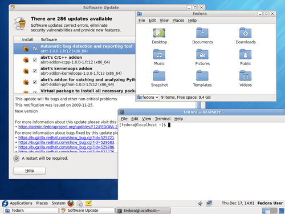Open the Documents folder in file manager

pyautogui.click(x=202, y=33)
